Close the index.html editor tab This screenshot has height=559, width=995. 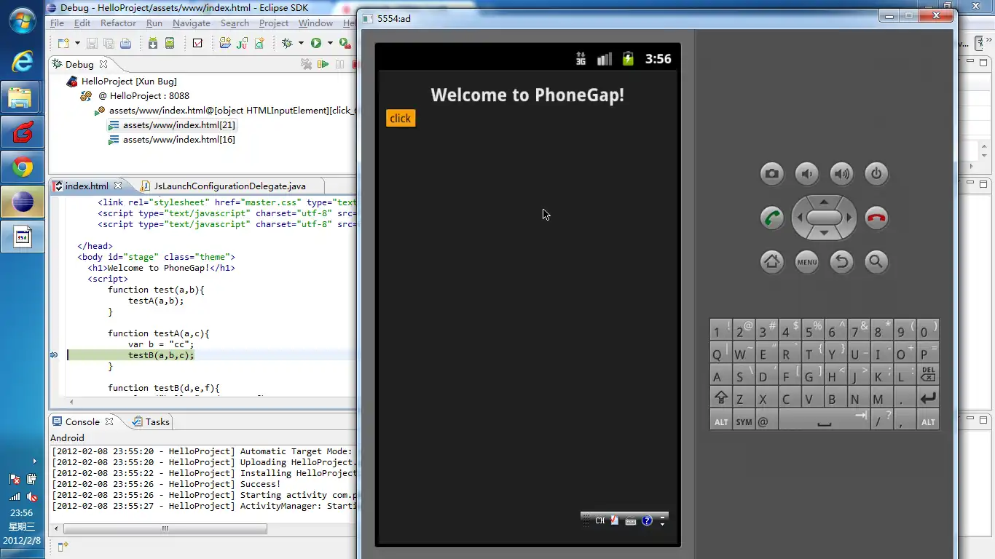118,186
